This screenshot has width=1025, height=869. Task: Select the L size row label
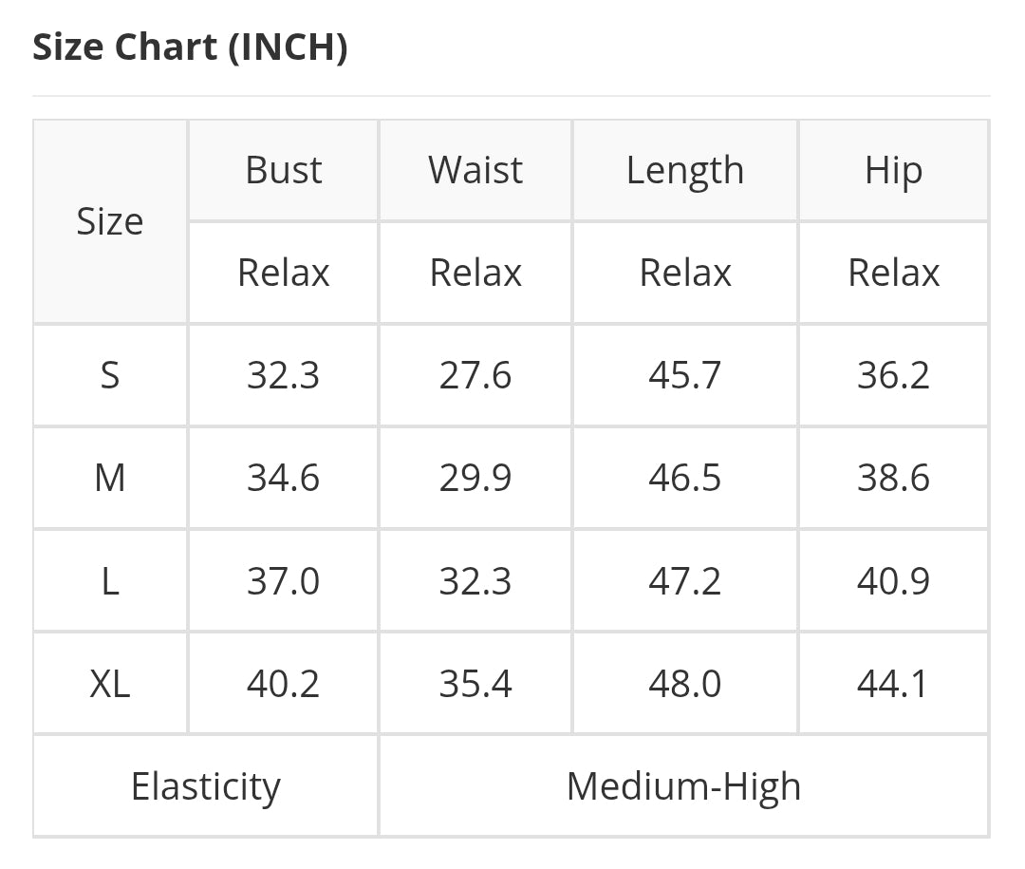tap(110, 580)
